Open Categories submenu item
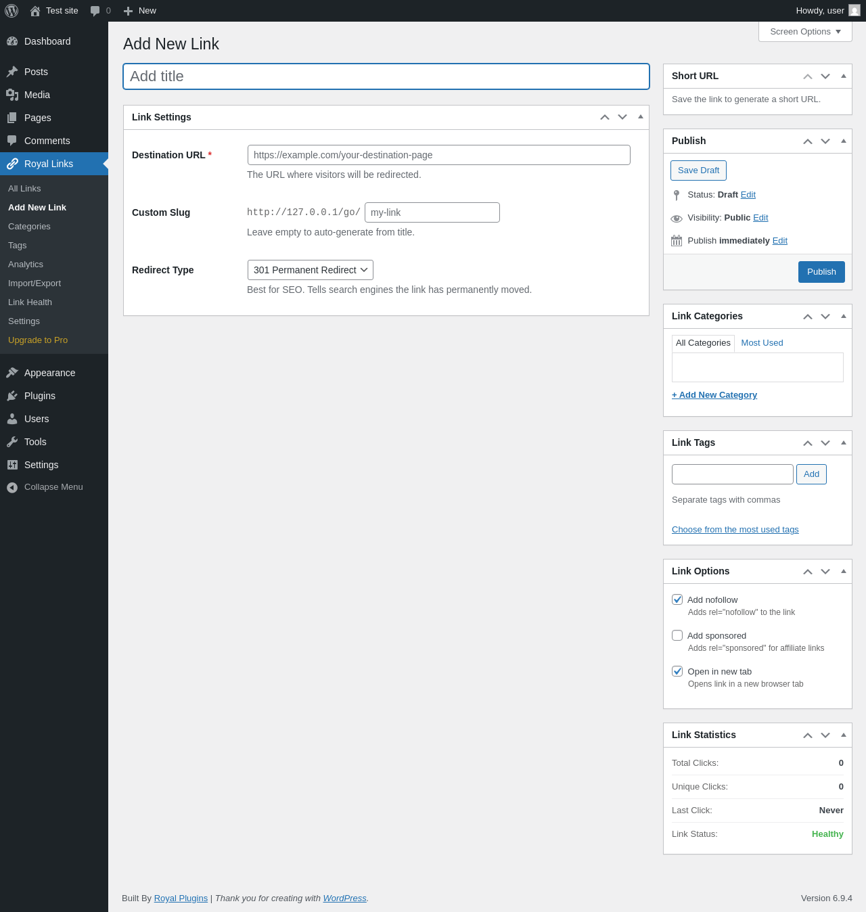The image size is (866, 912). 54,227
